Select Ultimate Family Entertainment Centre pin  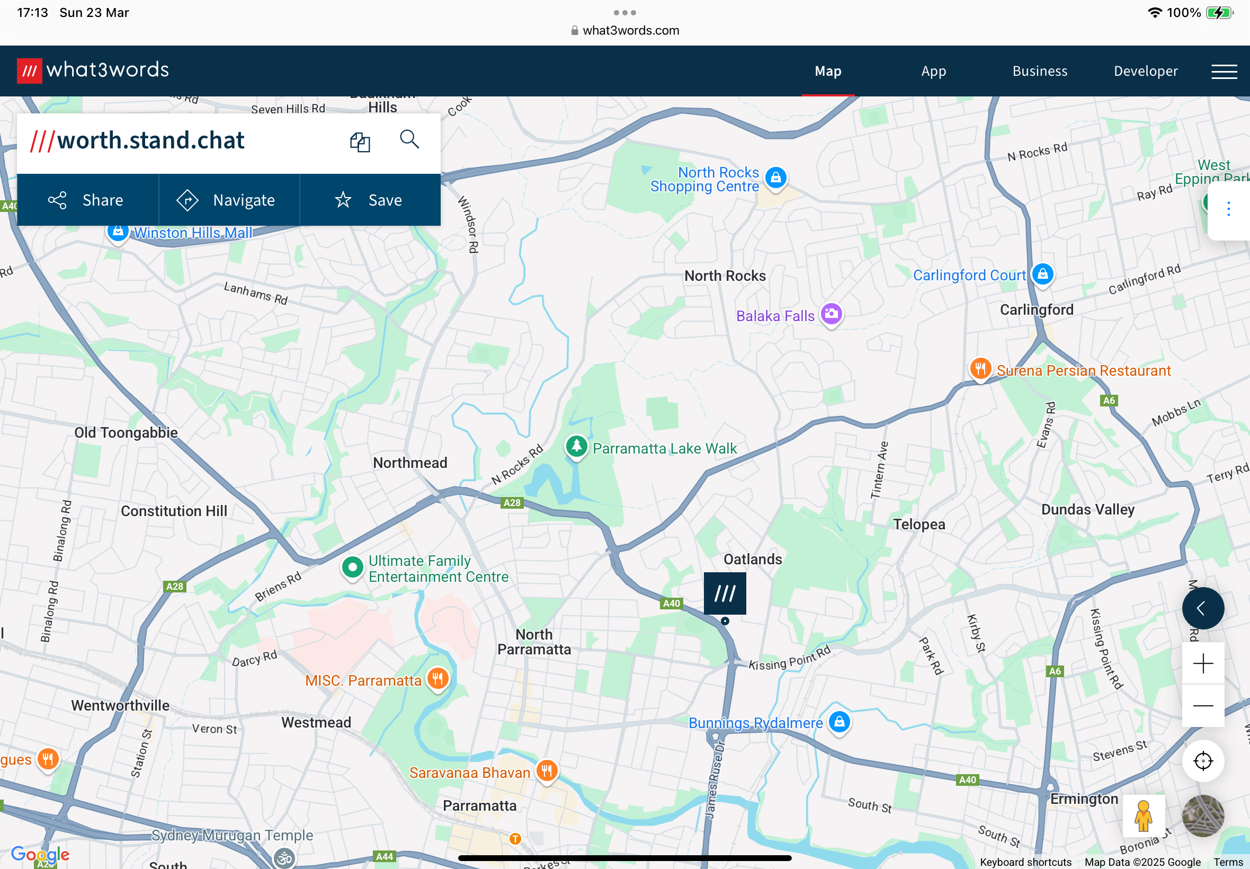pyautogui.click(x=352, y=567)
